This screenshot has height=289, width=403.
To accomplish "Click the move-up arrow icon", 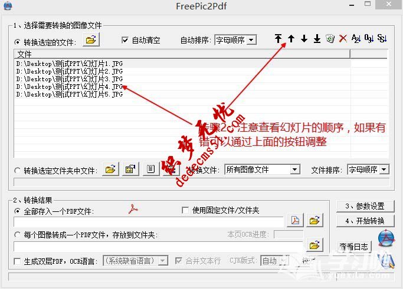I will point(291,38).
